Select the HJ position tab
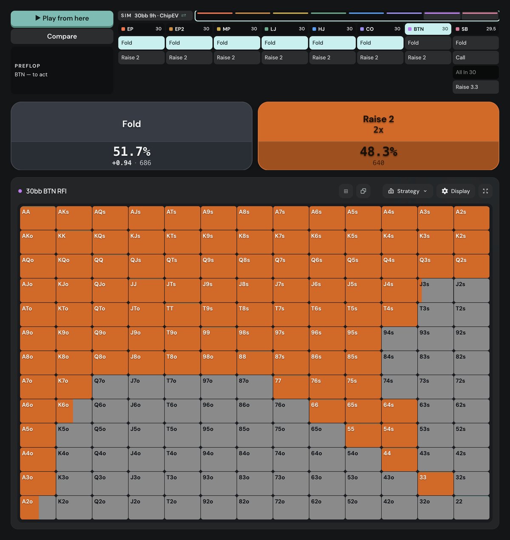 [x=332, y=29]
